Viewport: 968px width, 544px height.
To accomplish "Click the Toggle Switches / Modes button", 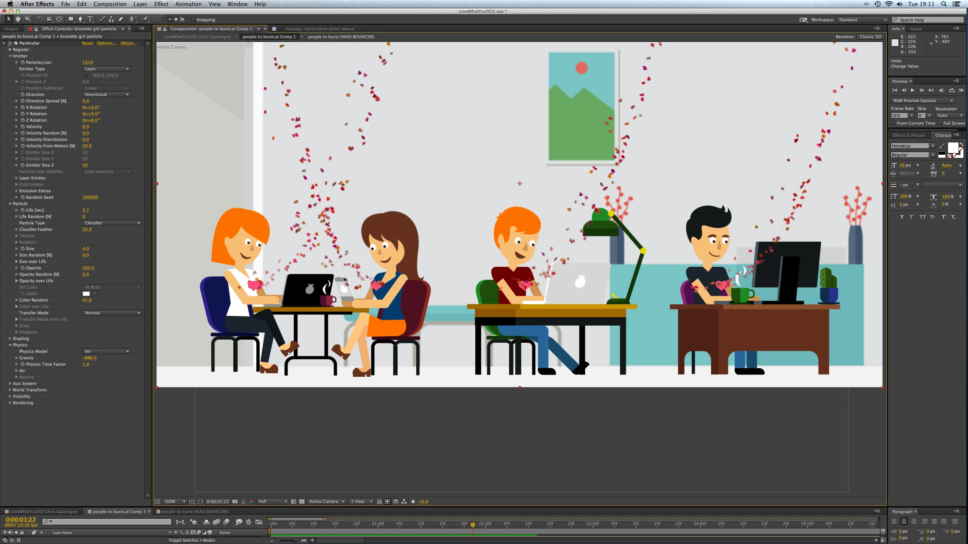I will point(191,540).
